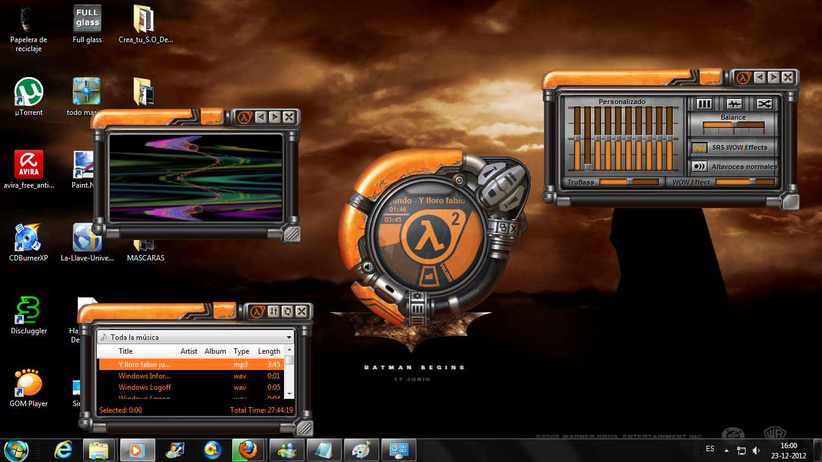Screen dimensions: 822x462
Task: Click the crossfade arrows icon in the equalizer window
Action: click(764, 103)
